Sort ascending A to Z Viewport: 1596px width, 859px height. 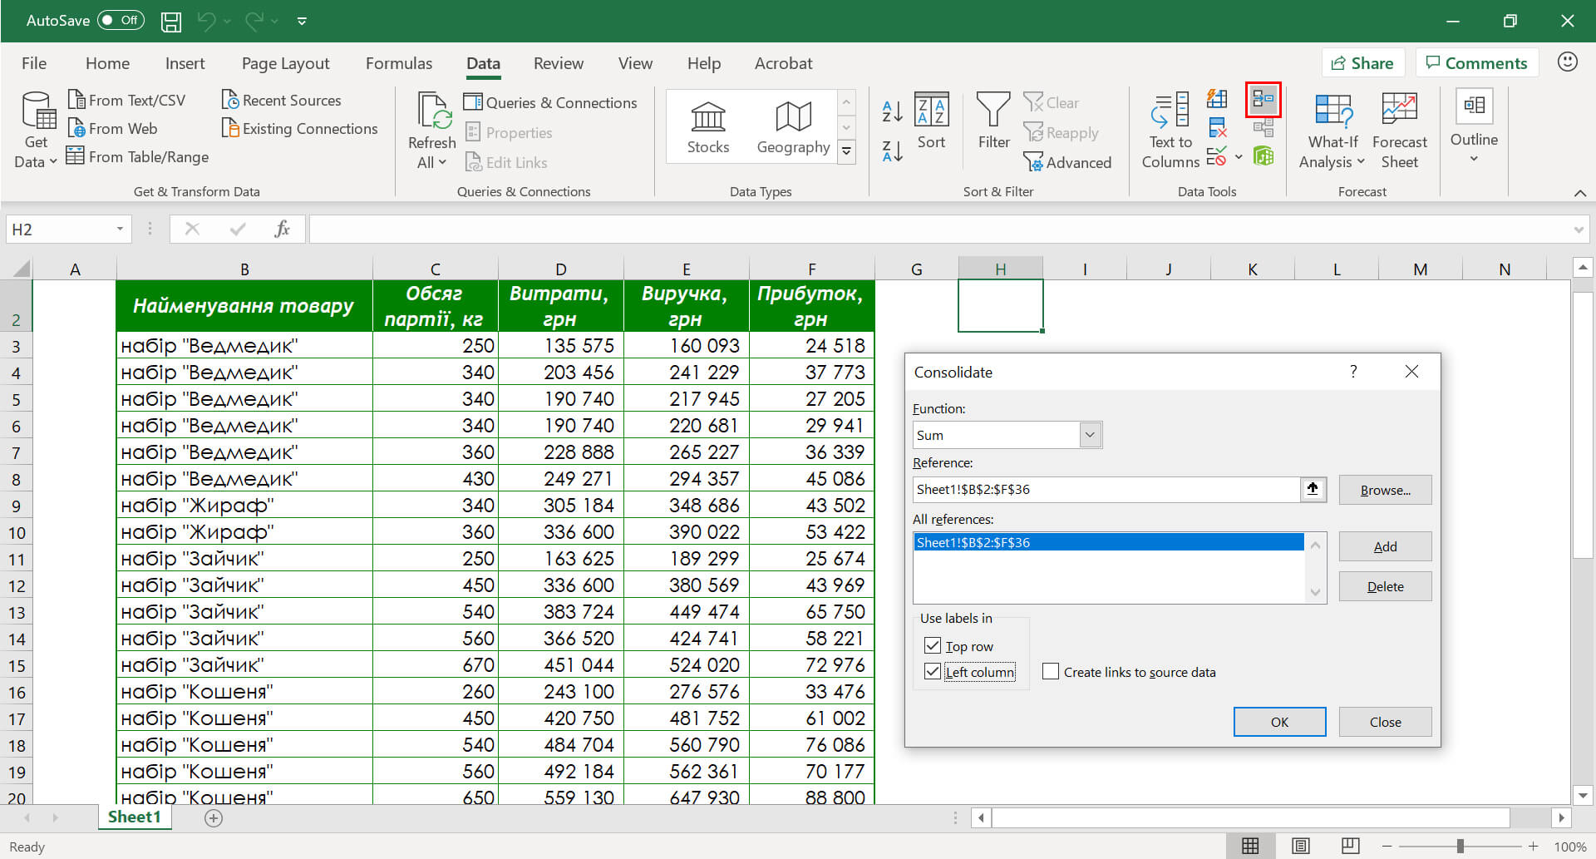click(892, 110)
